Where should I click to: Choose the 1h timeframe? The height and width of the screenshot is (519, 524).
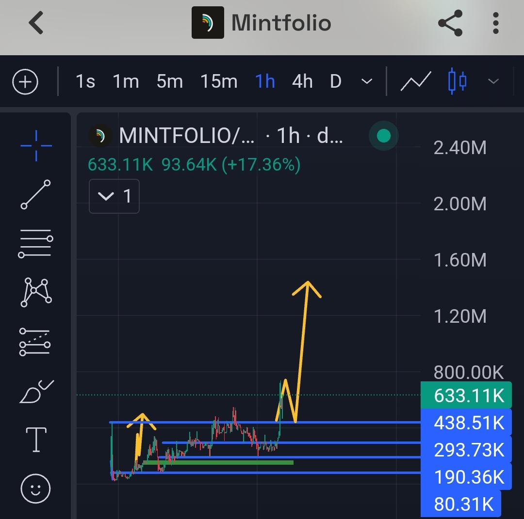[x=265, y=81]
